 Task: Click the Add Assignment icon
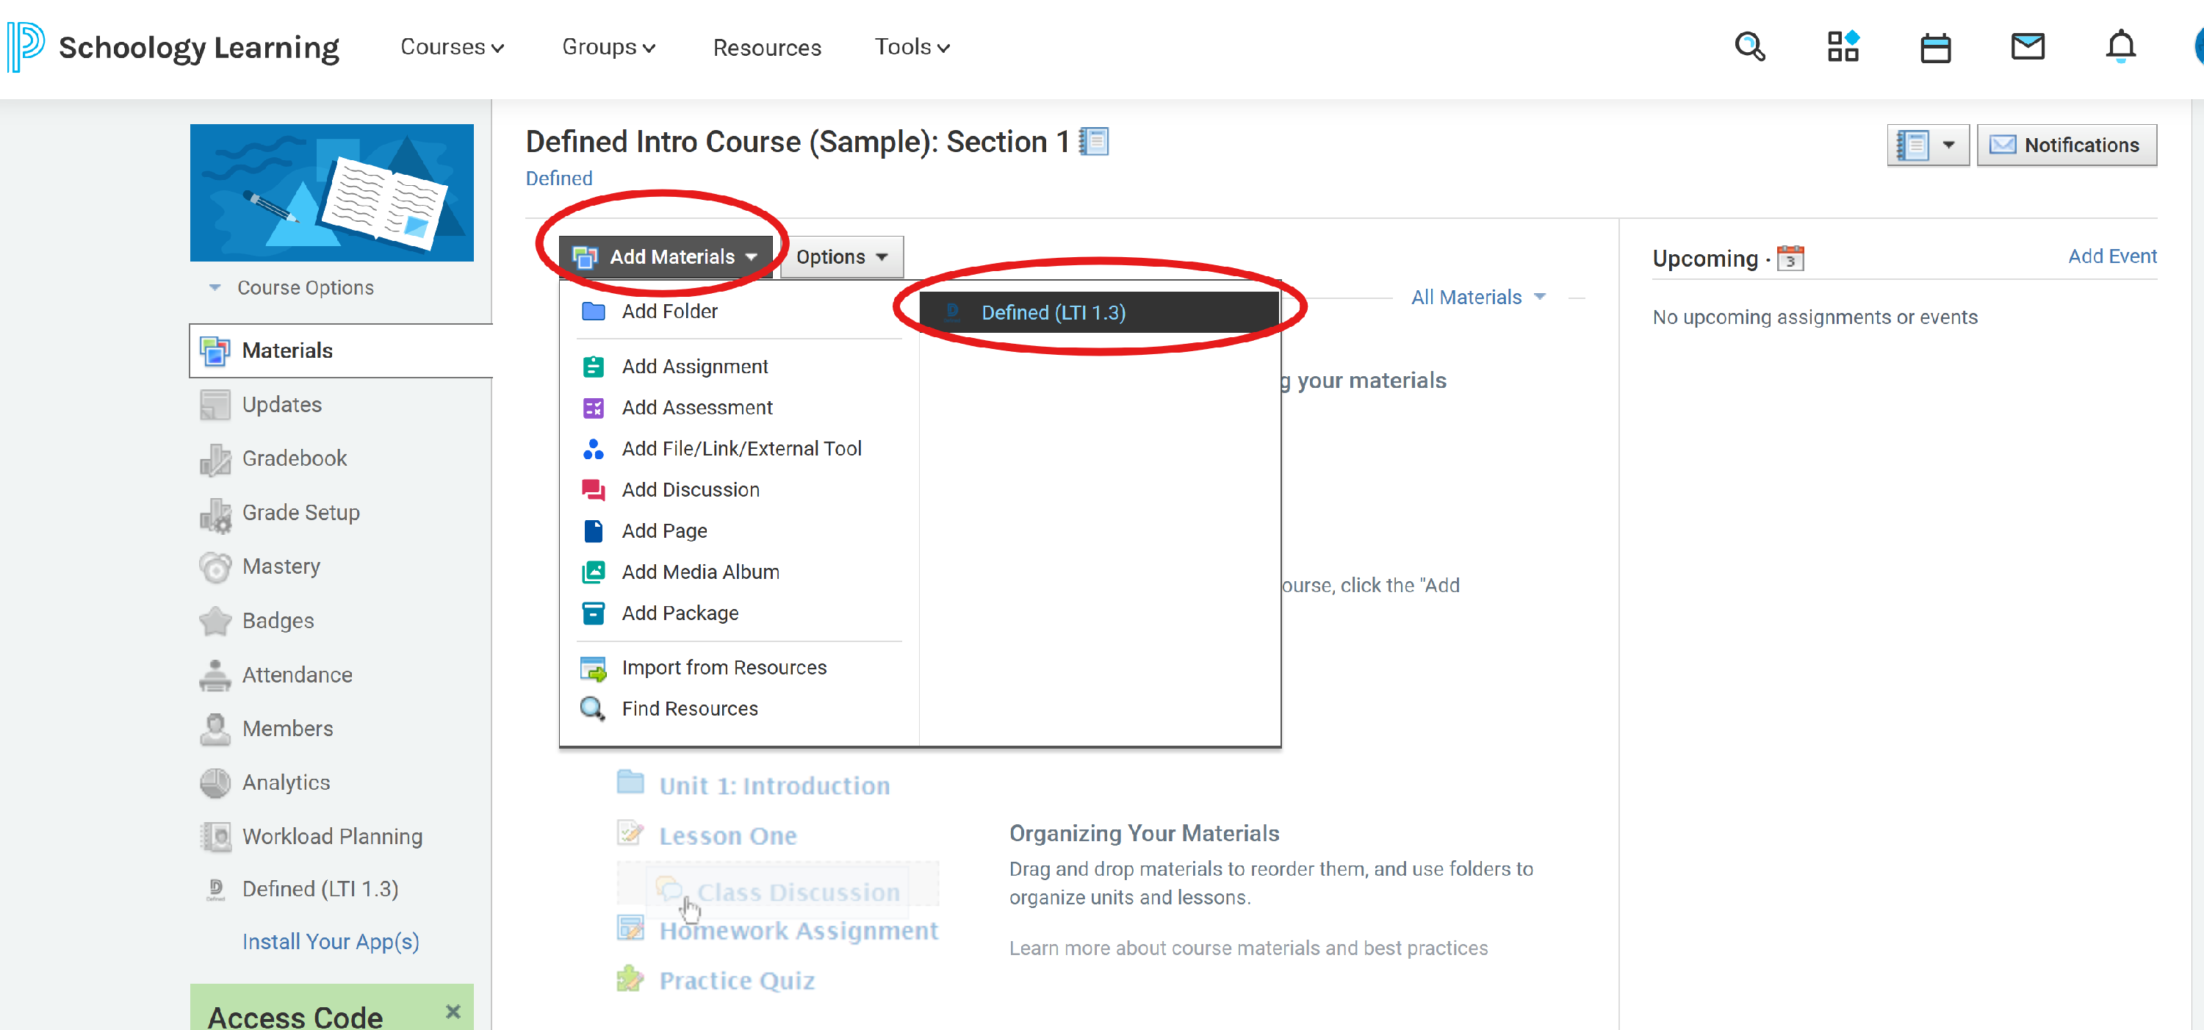pyautogui.click(x=593, y=366)
